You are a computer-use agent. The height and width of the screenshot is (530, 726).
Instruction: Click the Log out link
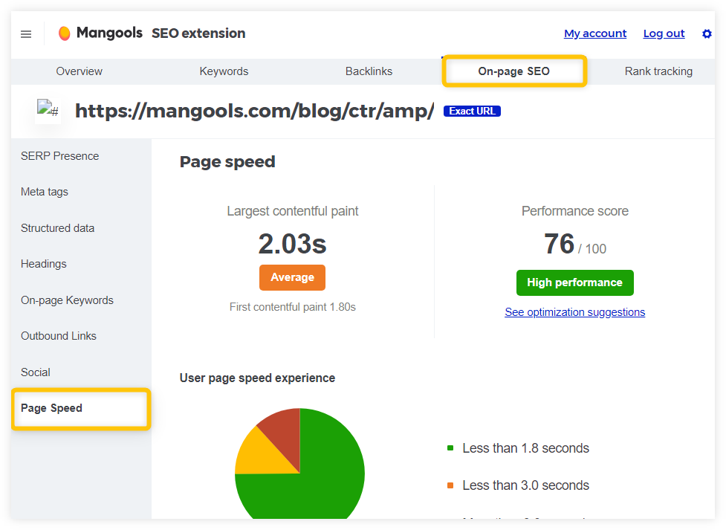tap(664, 33)
